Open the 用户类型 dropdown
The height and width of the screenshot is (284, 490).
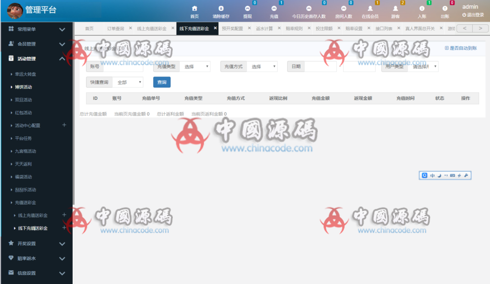coord(423,66)
